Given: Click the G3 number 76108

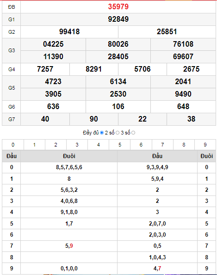Looking at the screenshot, I should coord(183,44).
